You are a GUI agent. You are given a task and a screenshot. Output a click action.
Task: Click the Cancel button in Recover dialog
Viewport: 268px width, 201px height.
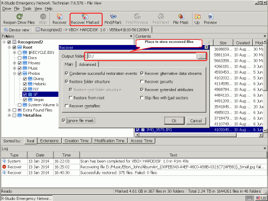[x=196, y=121]
